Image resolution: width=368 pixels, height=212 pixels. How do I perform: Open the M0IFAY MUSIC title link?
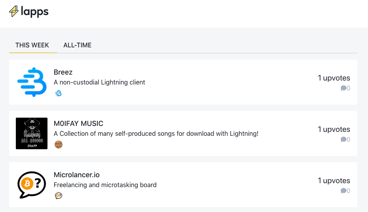[x=78, y=124]
